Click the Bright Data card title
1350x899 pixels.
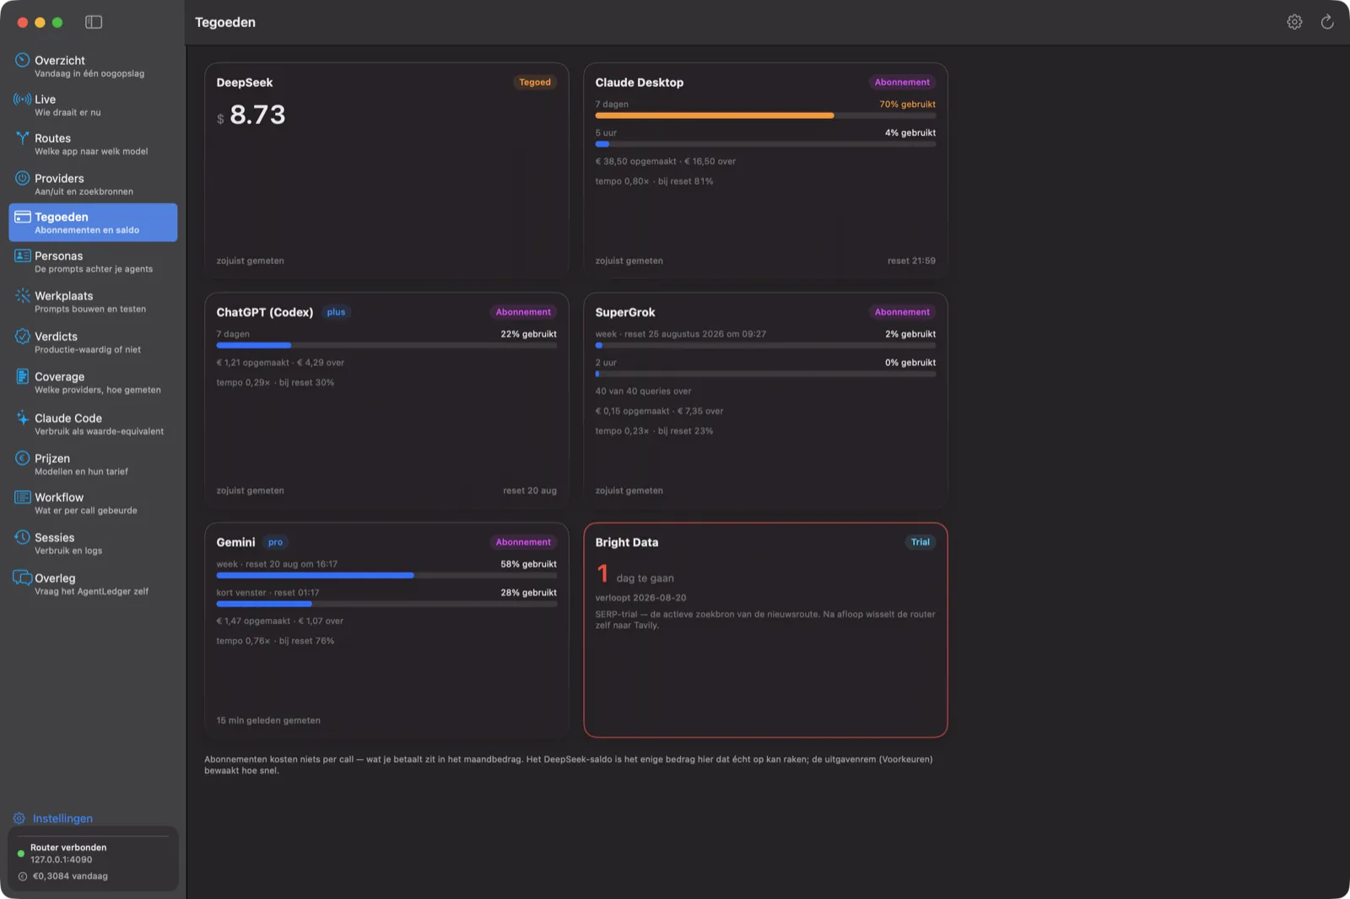click(627, 542)
